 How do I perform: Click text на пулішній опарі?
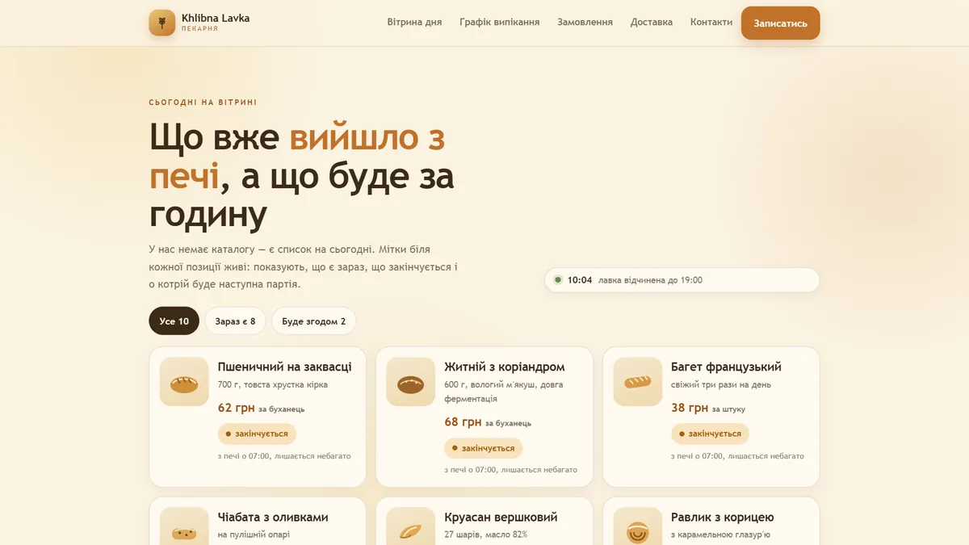(x=254, y=535)
